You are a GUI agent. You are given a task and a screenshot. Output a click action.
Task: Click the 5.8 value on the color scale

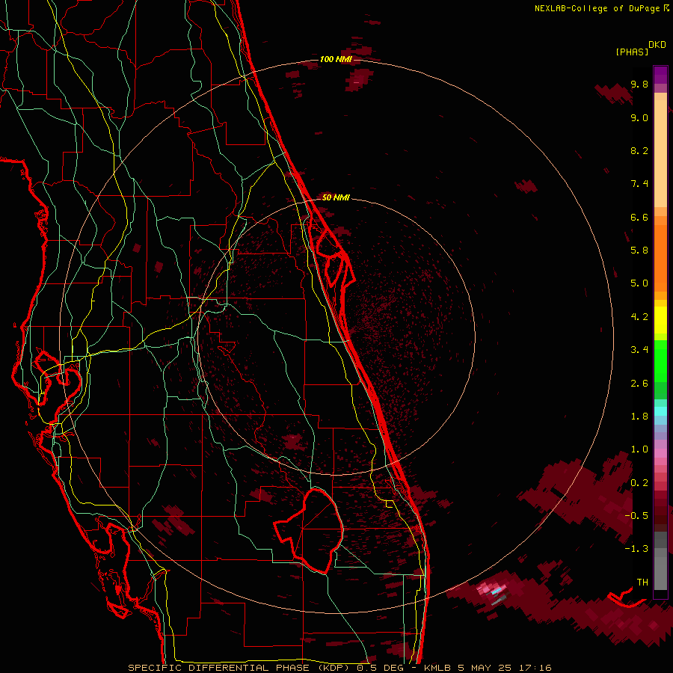(x=639, y=251)
